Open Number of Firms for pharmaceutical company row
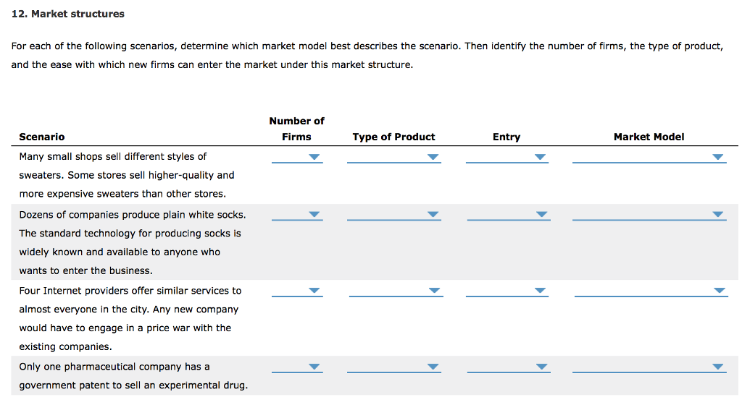 point(297,367)
